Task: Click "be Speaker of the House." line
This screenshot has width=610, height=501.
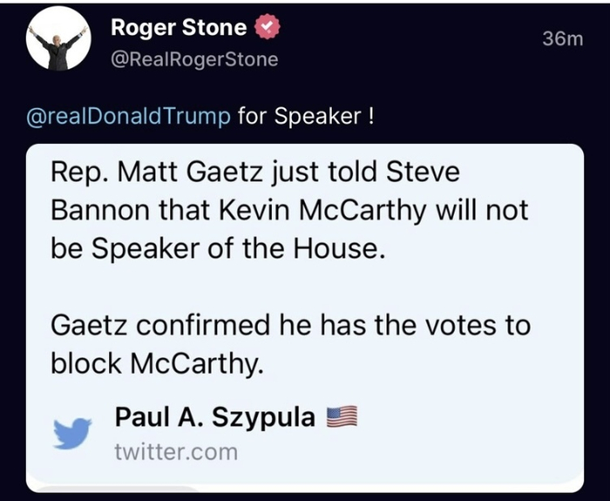Action: pos(217,250)
